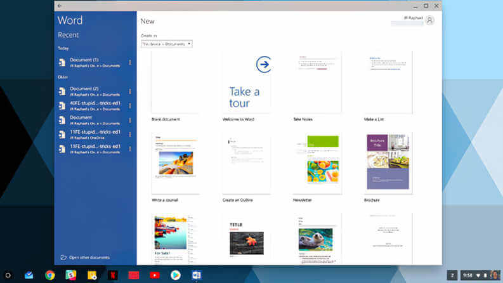Click the file icon next to Document (1)
503x283 pixels.
coord(62,62)
